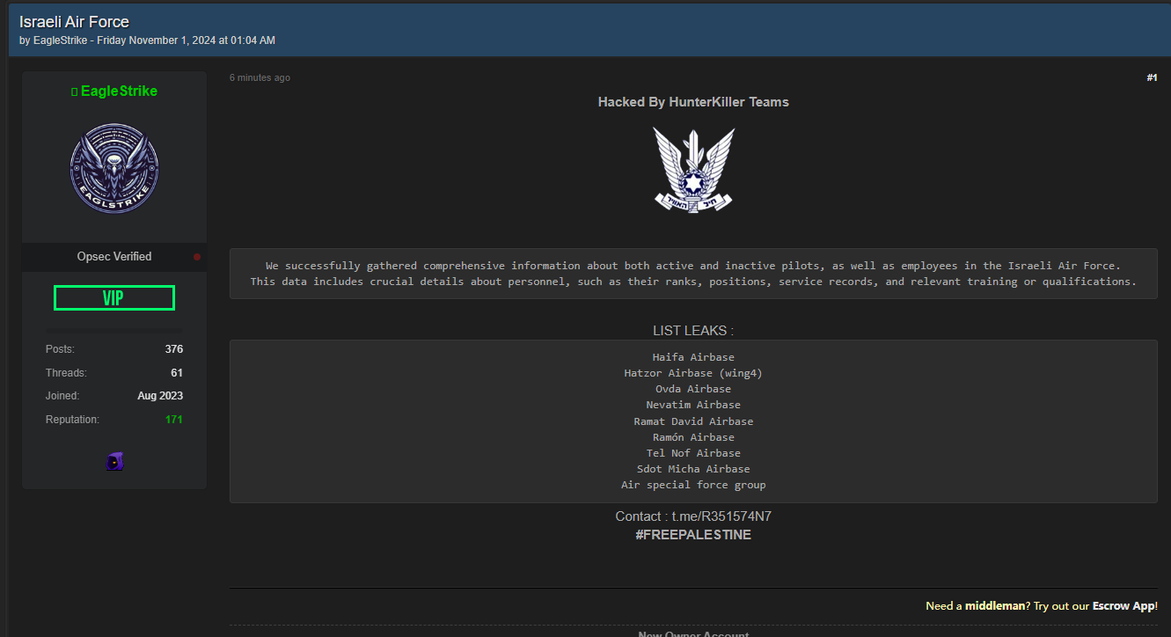This screenshot has width=1171, height=637.
Task: Click the Threads count 61
Action: point(177,373)
